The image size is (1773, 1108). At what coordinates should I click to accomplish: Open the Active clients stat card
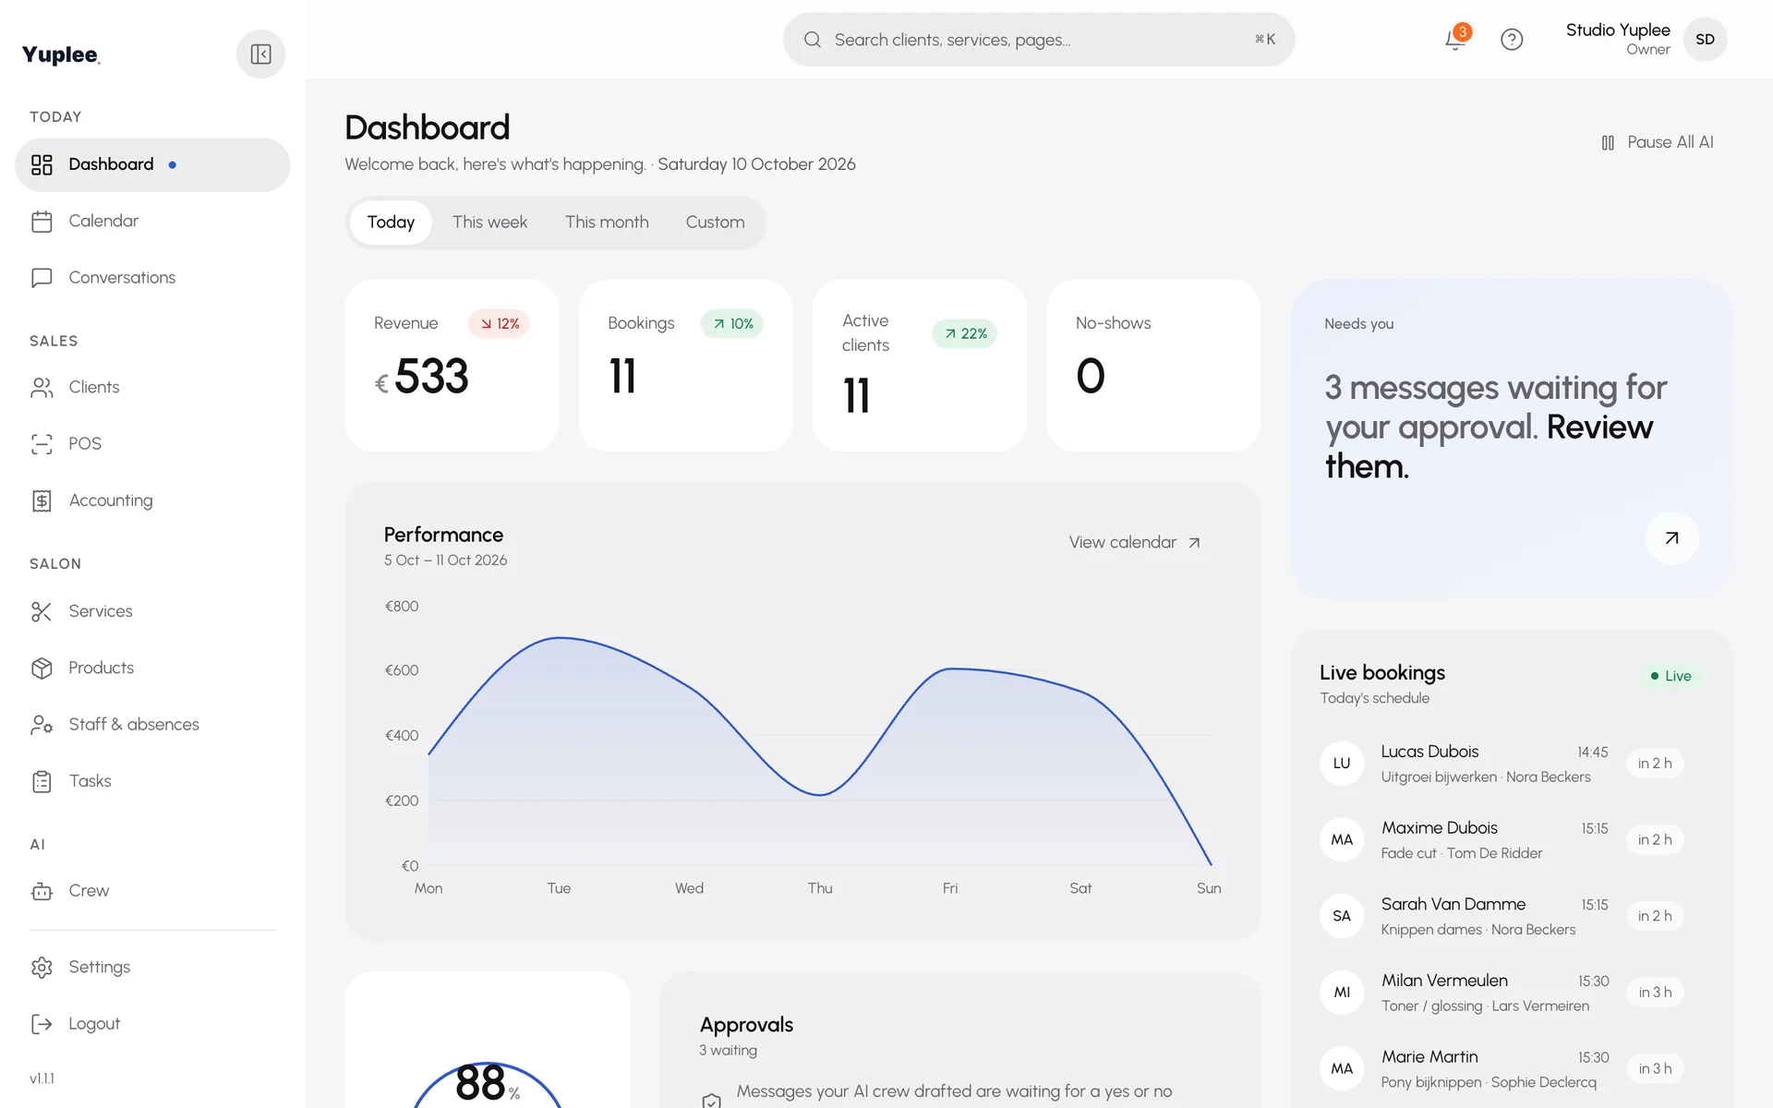tap(919, 366)
